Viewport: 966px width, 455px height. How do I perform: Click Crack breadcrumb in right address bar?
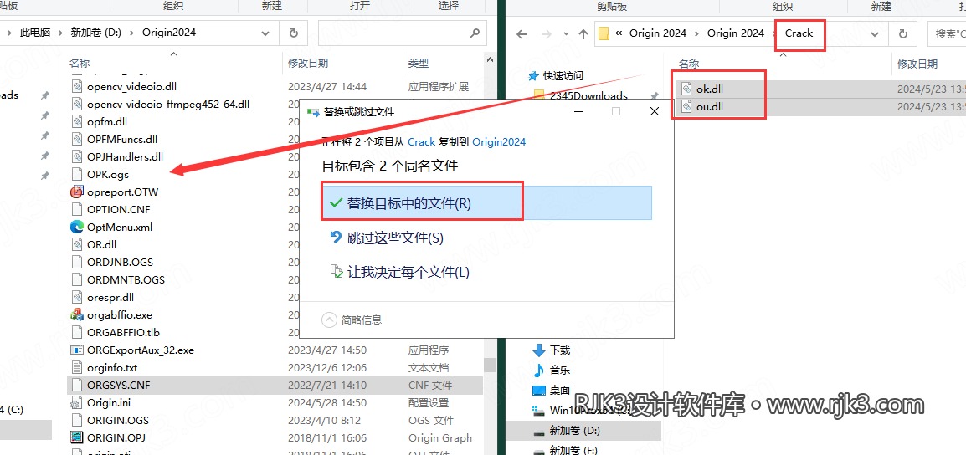coord(799,33)
